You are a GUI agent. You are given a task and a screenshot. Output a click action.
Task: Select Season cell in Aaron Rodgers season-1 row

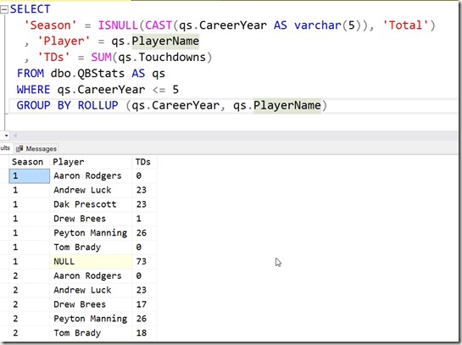coord(30,175)
